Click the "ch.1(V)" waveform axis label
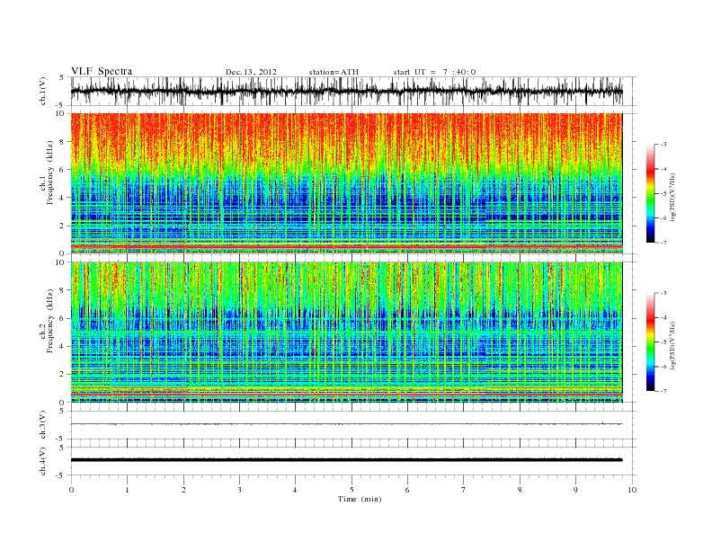712x550 pixels. click(42, 91)
